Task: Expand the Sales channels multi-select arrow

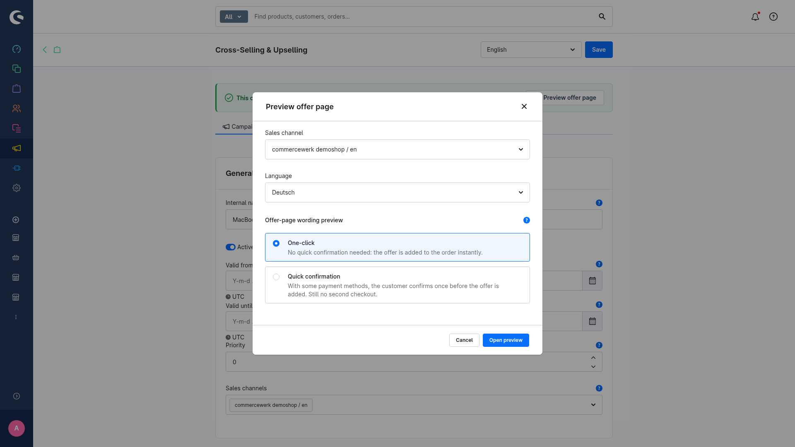Action: click(x=593, y=405)
